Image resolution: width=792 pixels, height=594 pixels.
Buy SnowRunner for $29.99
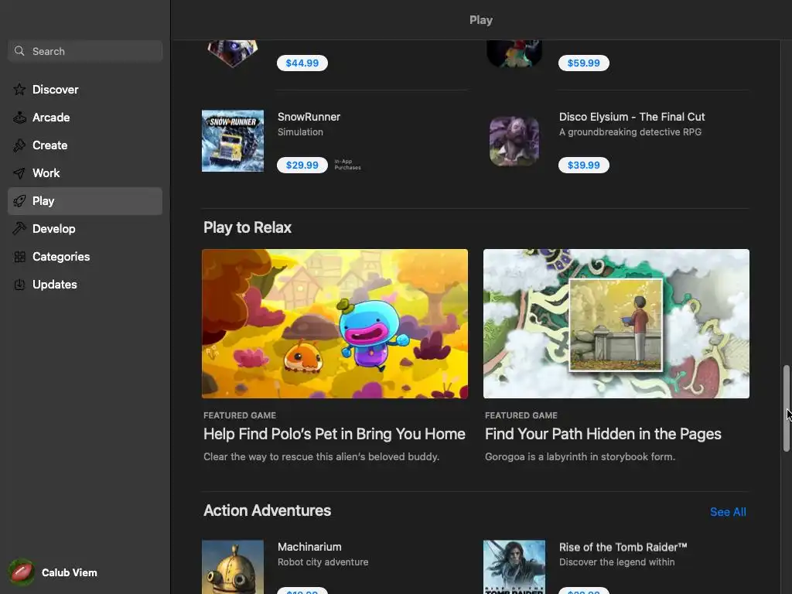(302, 166)
